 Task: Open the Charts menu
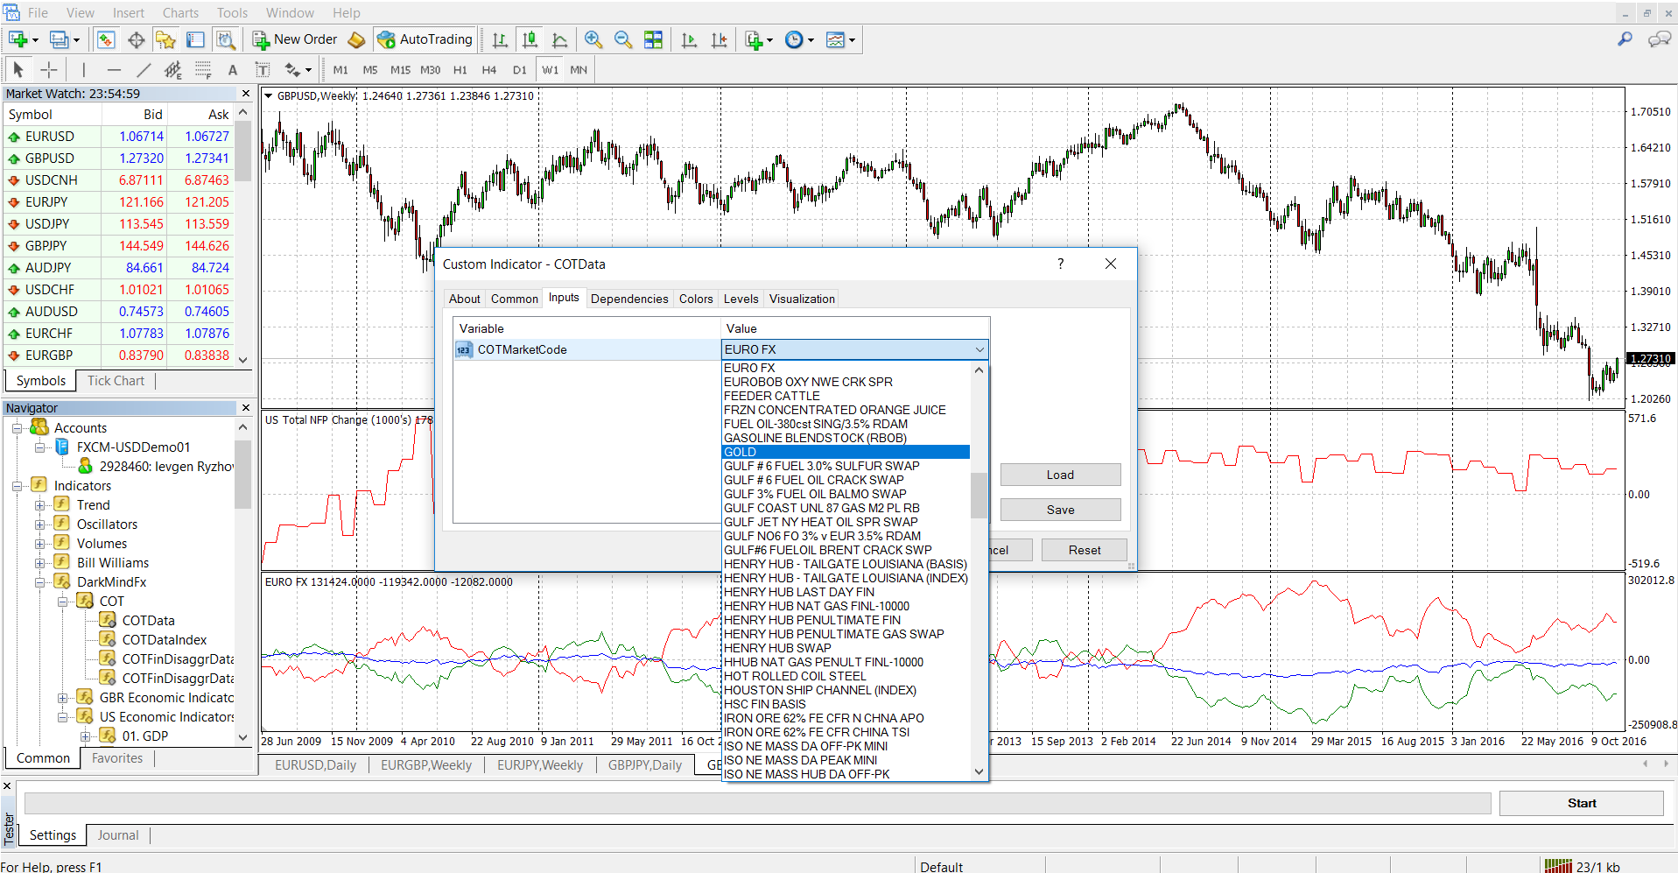(180, 13)
